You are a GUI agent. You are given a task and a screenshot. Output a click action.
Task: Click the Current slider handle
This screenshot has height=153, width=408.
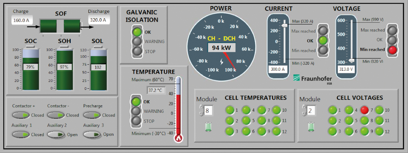point(284,25)
